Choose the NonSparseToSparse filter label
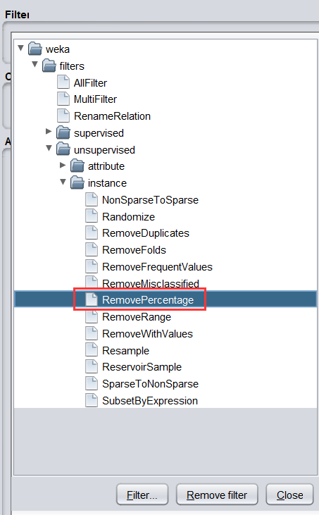 (150, 199)
